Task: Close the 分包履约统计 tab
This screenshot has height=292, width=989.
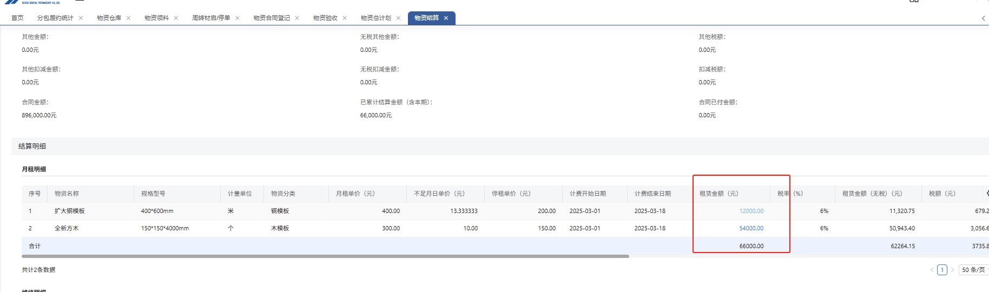Action: pyautogui.click(x=81, y=18)
